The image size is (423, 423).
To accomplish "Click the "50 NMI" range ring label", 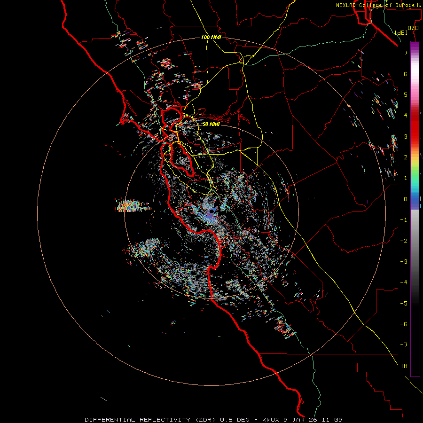I will [211, 124].
